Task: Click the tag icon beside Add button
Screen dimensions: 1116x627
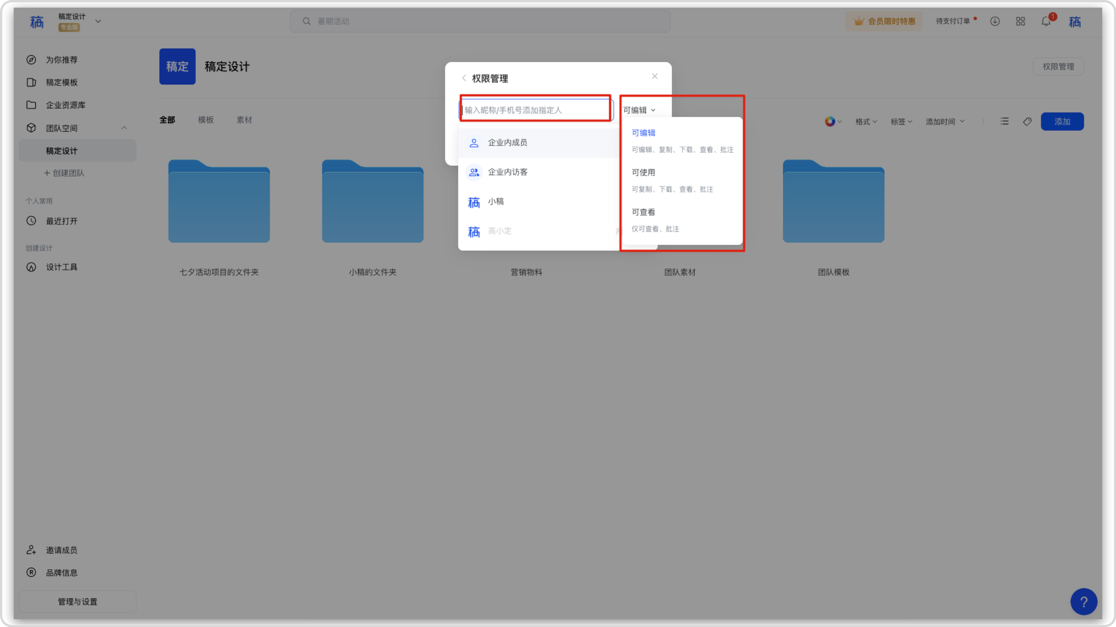Action: pos(1027,122)
